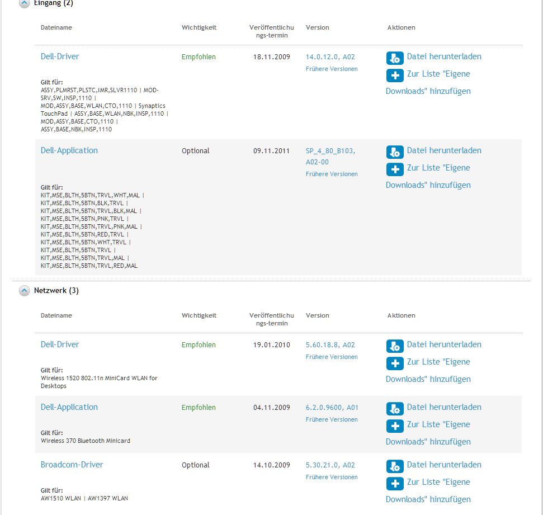The image size is (543, 515).
Task: Click plus icon for Dell-Driver 14.0.12.0
Action: tap(395, 75)
